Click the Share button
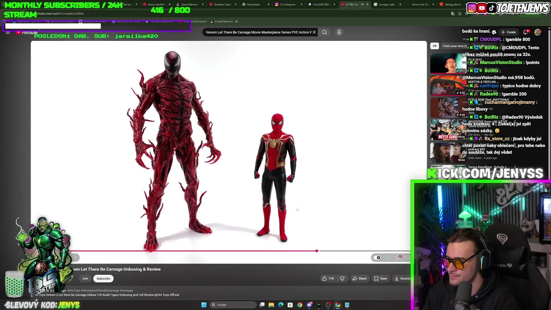551x310 pixels. click(359, 279)
